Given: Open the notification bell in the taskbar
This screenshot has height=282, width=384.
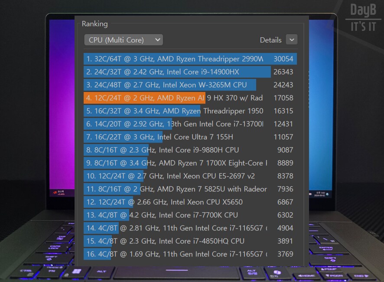Looking at the screenshot, I should [x=327, y=194].
